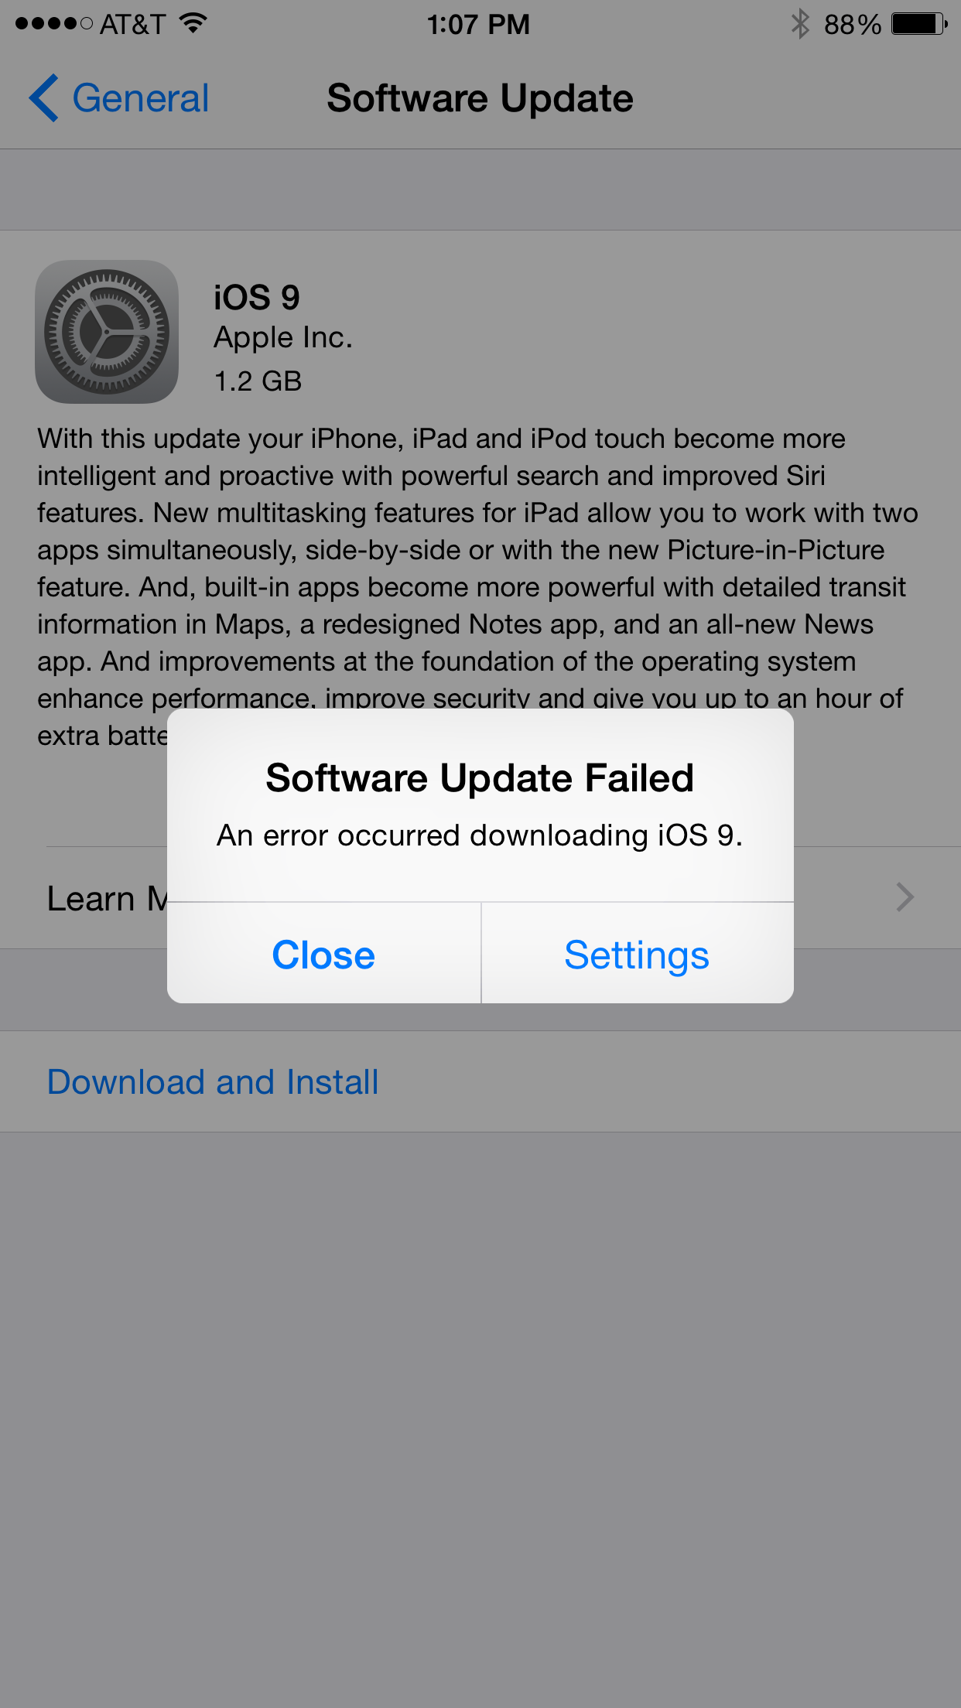Open the Learn More row
The height and width of the screenshot is (1708, 961).
pyautogui.click(x=480, y=898)
